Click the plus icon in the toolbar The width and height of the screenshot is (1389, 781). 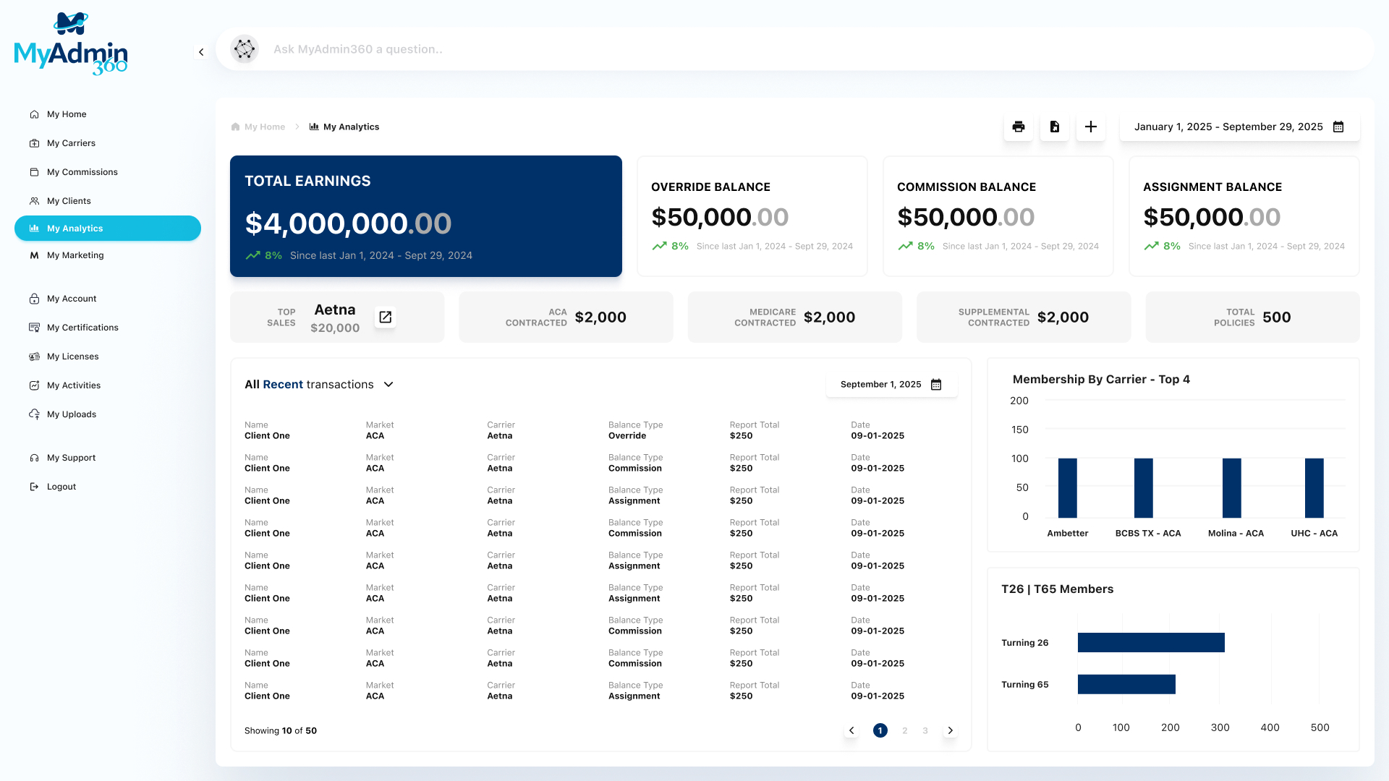1090,127
